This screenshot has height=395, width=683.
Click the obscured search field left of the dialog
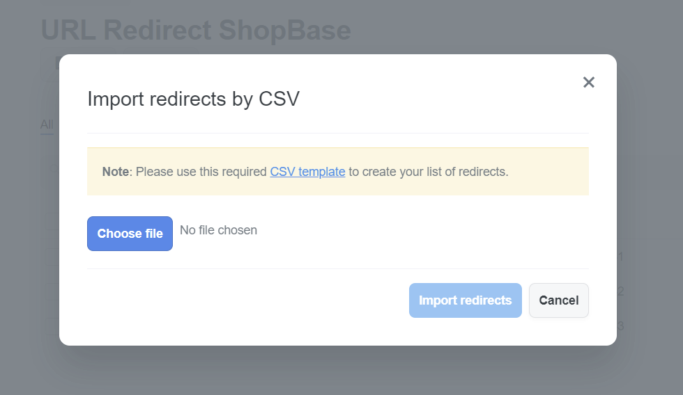click(50, 168)
